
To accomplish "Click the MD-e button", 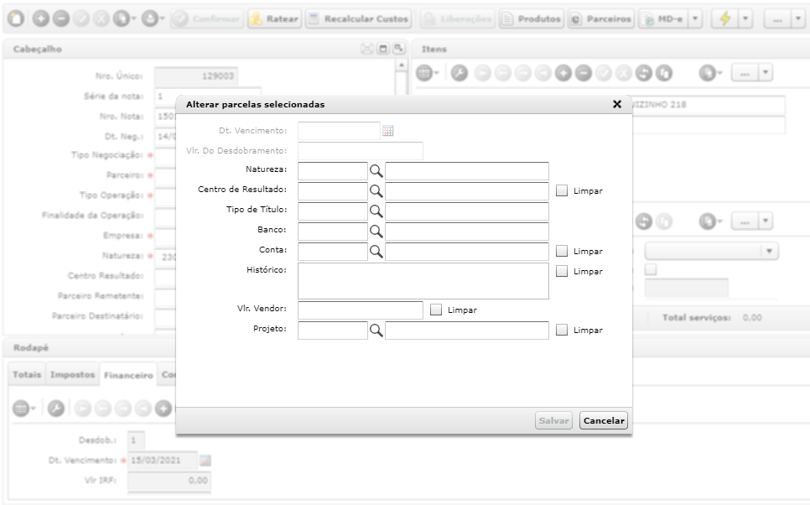I will (663, 18).
